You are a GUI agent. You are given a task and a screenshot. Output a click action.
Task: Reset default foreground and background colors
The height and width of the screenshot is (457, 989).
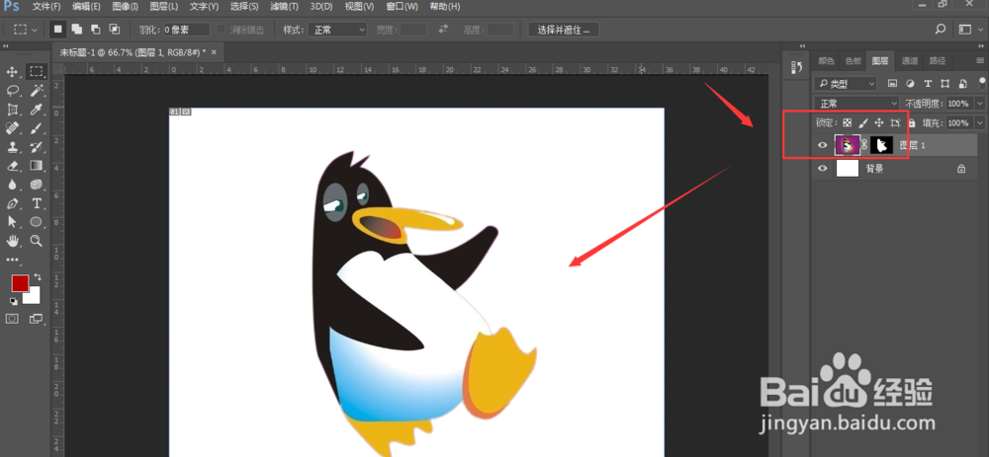click(x=13, y=301)
